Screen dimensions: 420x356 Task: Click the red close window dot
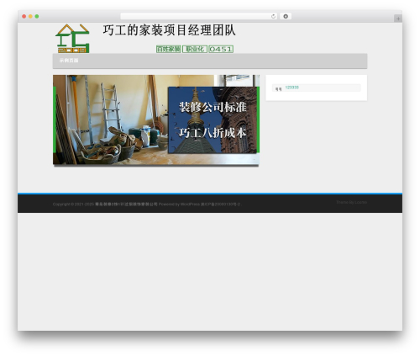coord(24,16)
